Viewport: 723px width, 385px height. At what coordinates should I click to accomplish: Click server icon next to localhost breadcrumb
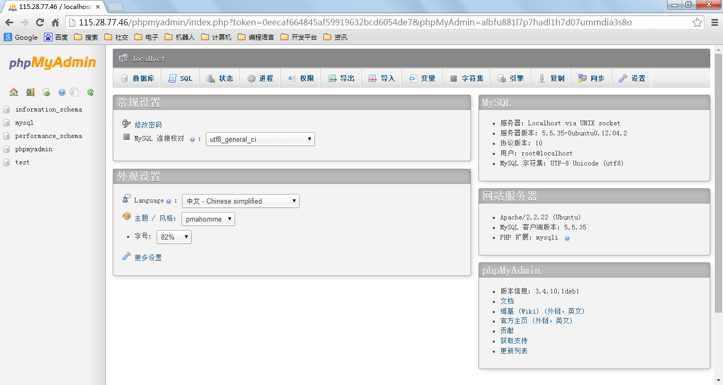123,58
